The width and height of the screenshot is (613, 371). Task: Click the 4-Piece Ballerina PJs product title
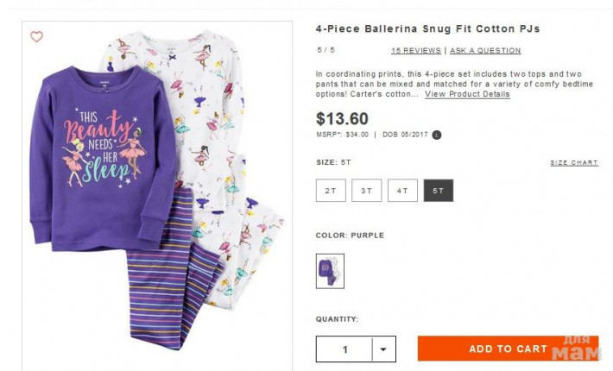click(427, 28)
